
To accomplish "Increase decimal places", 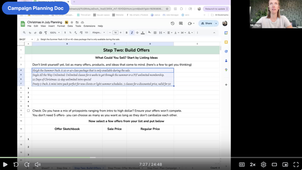I will [x=81, y=33].
